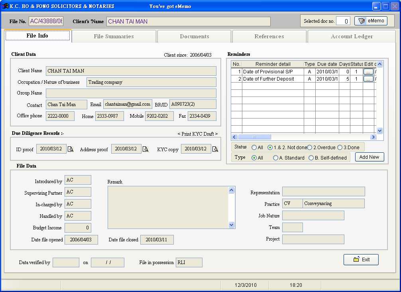This screenshot has width=401, height=292.
Task: Open edit ellipsis for Date of Provisional S/P
Action: (x=368, y=72)
